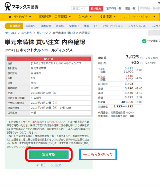Click the 制限値幅 value 2,725~4,125
Image resolution: width=160 pixels, height=186 pixels.
click(123, 106)
